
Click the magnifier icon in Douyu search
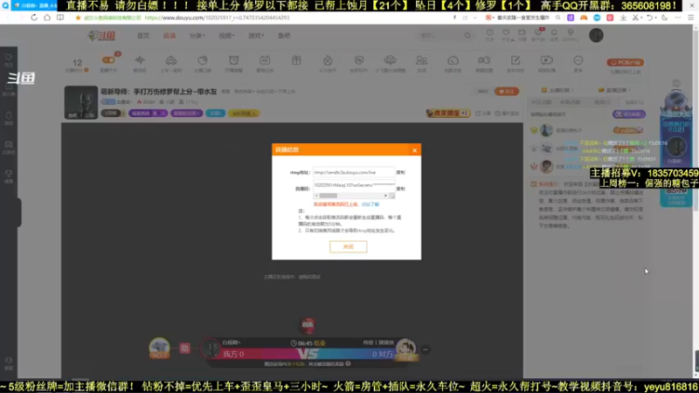coord(467,36)
